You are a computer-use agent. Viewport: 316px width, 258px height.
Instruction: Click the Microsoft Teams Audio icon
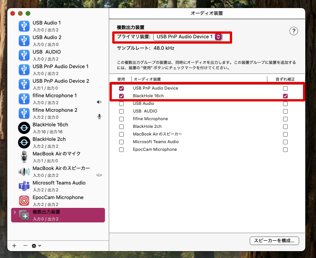click(x=24, y=186)
